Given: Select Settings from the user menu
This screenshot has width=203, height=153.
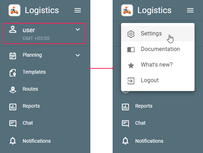Looking at the screenshot, I should point(158,34).
